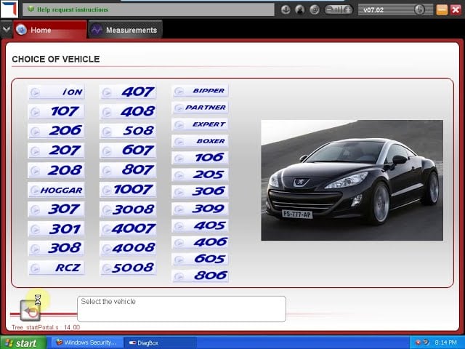Choose the 301 vehicle

coord(57,229)
